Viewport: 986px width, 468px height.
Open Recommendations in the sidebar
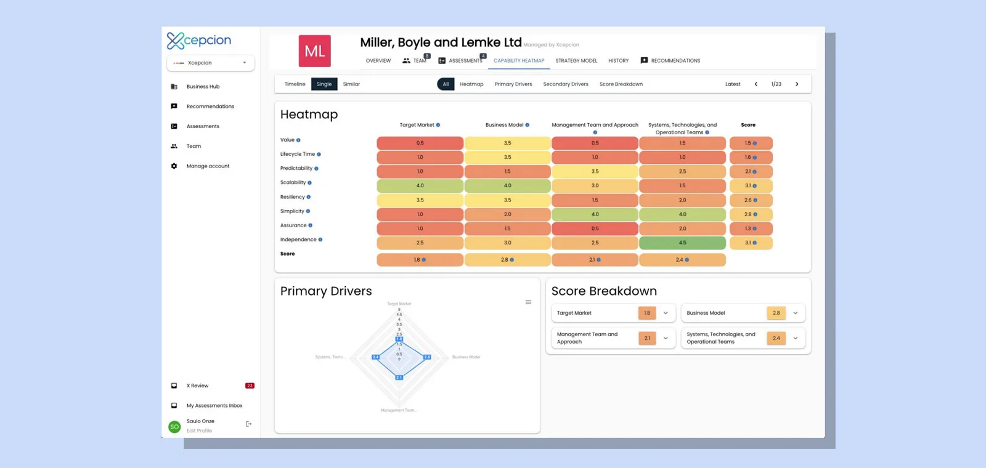click(210, 107)
